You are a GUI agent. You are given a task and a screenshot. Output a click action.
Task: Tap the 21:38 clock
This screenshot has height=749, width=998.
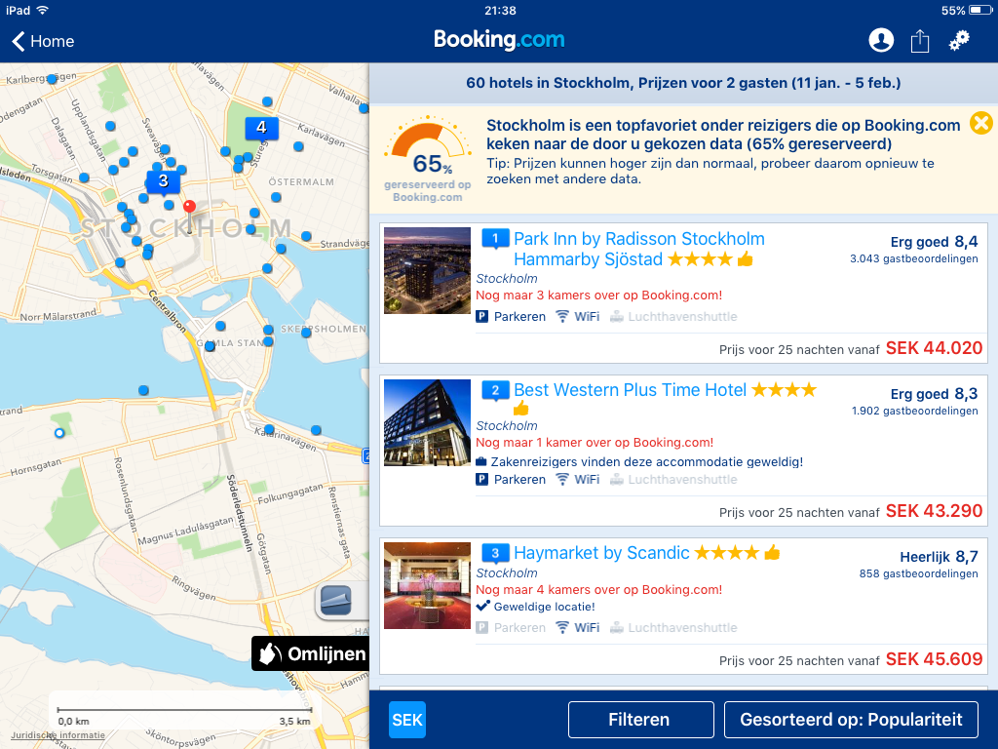click(x=500, y=10)
